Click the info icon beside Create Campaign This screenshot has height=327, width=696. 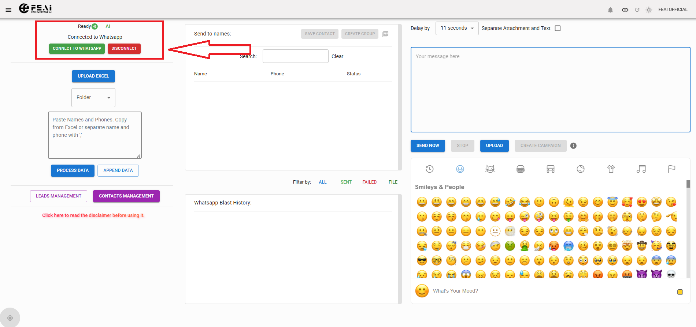tap(574, 146)
